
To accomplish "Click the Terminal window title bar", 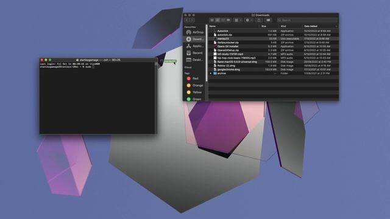I will pyautogui.click(x=98, y=60).
